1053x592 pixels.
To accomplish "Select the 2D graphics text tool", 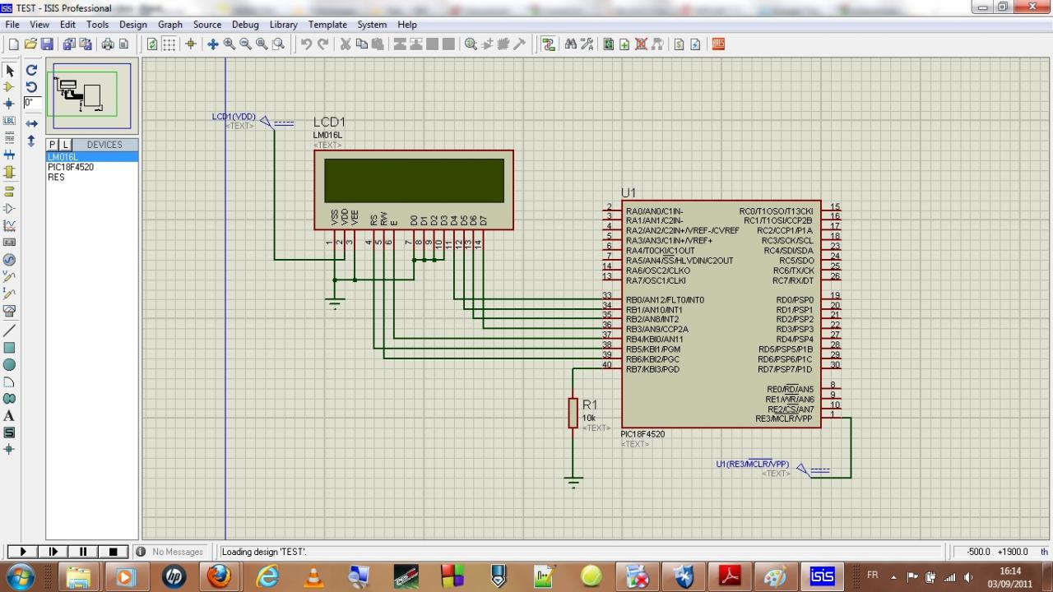I will [10, 416].
